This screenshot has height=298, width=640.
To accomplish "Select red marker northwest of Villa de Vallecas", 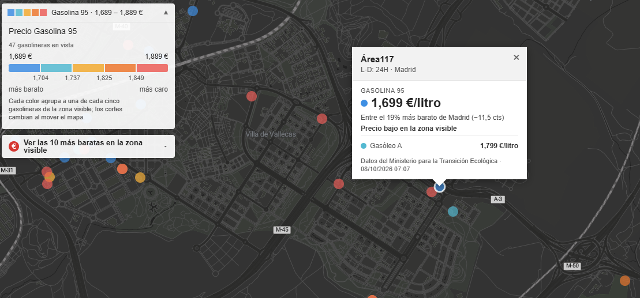I will coord(252,96).
